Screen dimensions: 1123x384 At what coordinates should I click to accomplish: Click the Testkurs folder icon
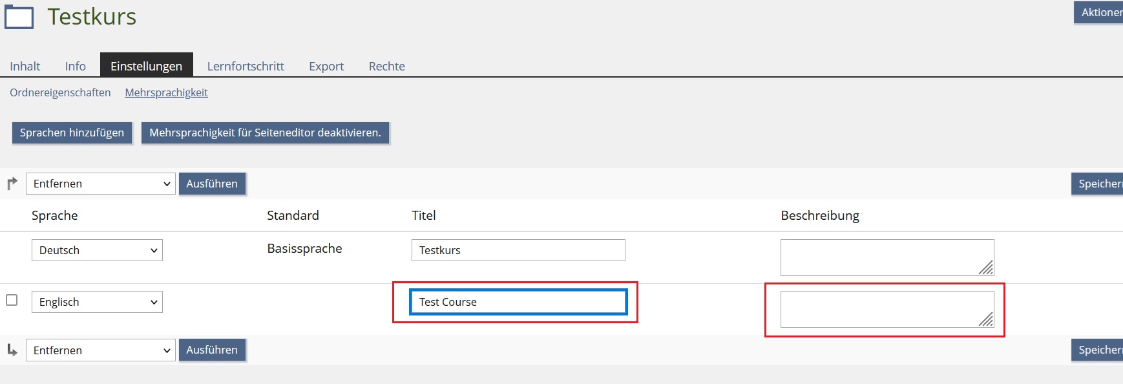[x=19, y=17]
